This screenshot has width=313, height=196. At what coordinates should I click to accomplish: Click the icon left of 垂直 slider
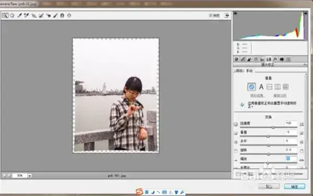tap(236, 133)
